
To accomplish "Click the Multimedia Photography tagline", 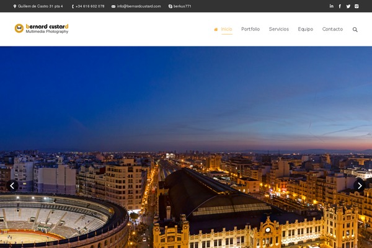I will point(47,32).
